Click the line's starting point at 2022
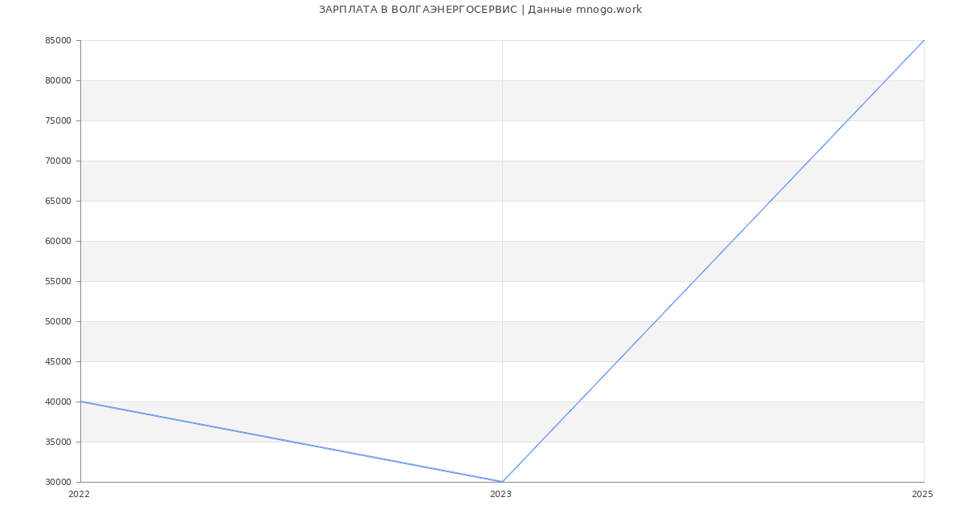The width and height of the screenshot is (964, 522). tap(81, 402)
